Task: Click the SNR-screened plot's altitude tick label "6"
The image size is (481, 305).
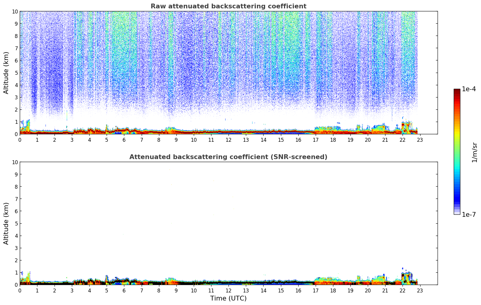Action: tap(16, 211)
